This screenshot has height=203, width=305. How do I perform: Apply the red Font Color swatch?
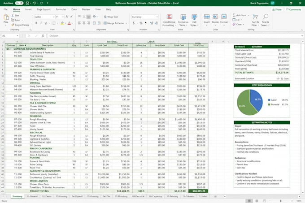69,23
